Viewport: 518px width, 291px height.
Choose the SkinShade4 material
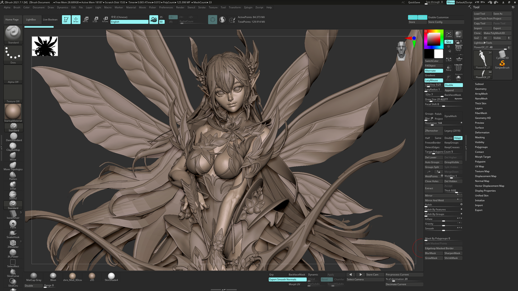click(111, 276)
